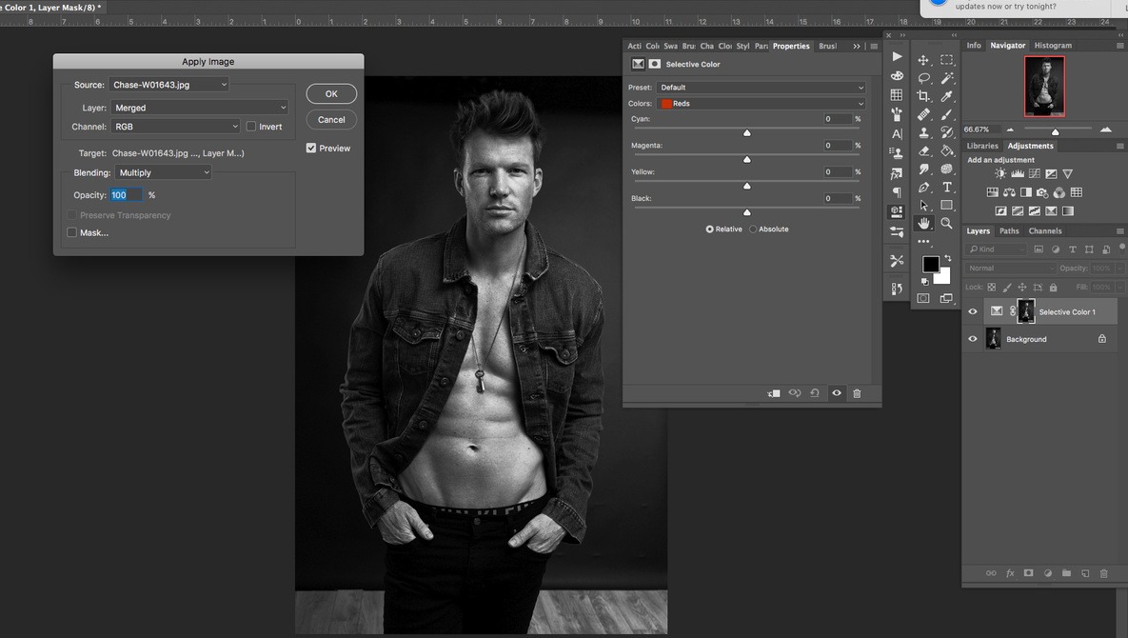Open the foreground color picker swatch
This screenshot has height=638, width=1128.
tap(930, 264)
